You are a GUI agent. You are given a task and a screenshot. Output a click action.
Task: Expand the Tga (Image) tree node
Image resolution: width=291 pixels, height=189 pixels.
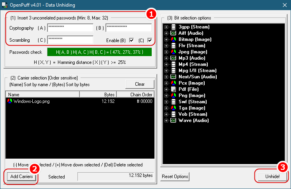click(166, 108)
